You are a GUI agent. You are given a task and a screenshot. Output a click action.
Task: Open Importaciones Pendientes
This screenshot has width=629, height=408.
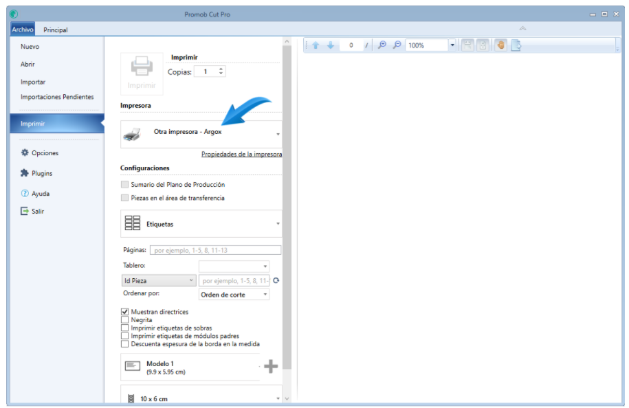coord(57,97)
